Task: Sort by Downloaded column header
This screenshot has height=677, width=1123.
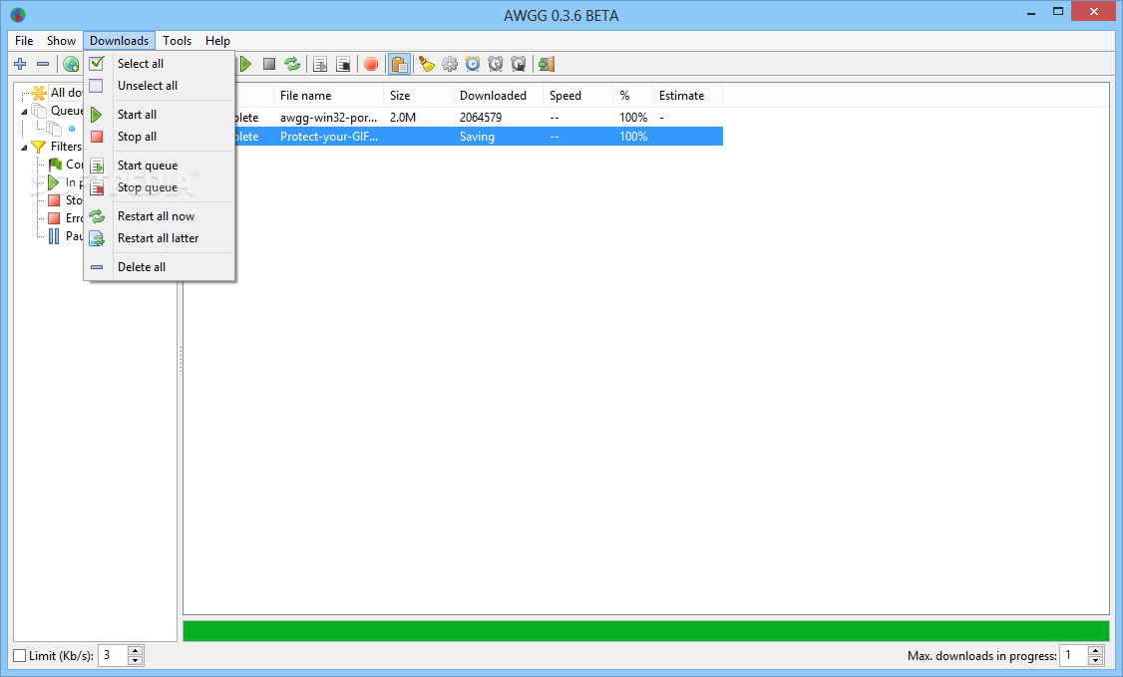Action: tap(499, 95)
